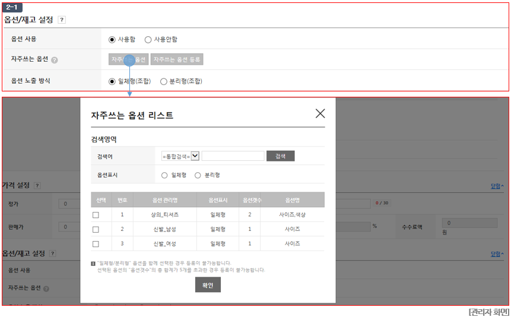Viewport: 511px width, 317px height.
Task: Open the 통합검색 dropdown
Action: click(x=180, y=156)
